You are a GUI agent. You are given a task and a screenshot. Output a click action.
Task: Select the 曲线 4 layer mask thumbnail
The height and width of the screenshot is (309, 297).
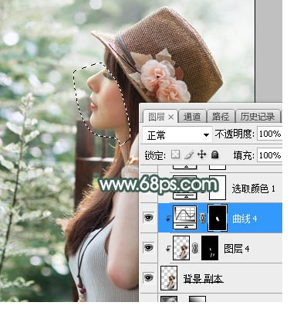tap(218, 218)
